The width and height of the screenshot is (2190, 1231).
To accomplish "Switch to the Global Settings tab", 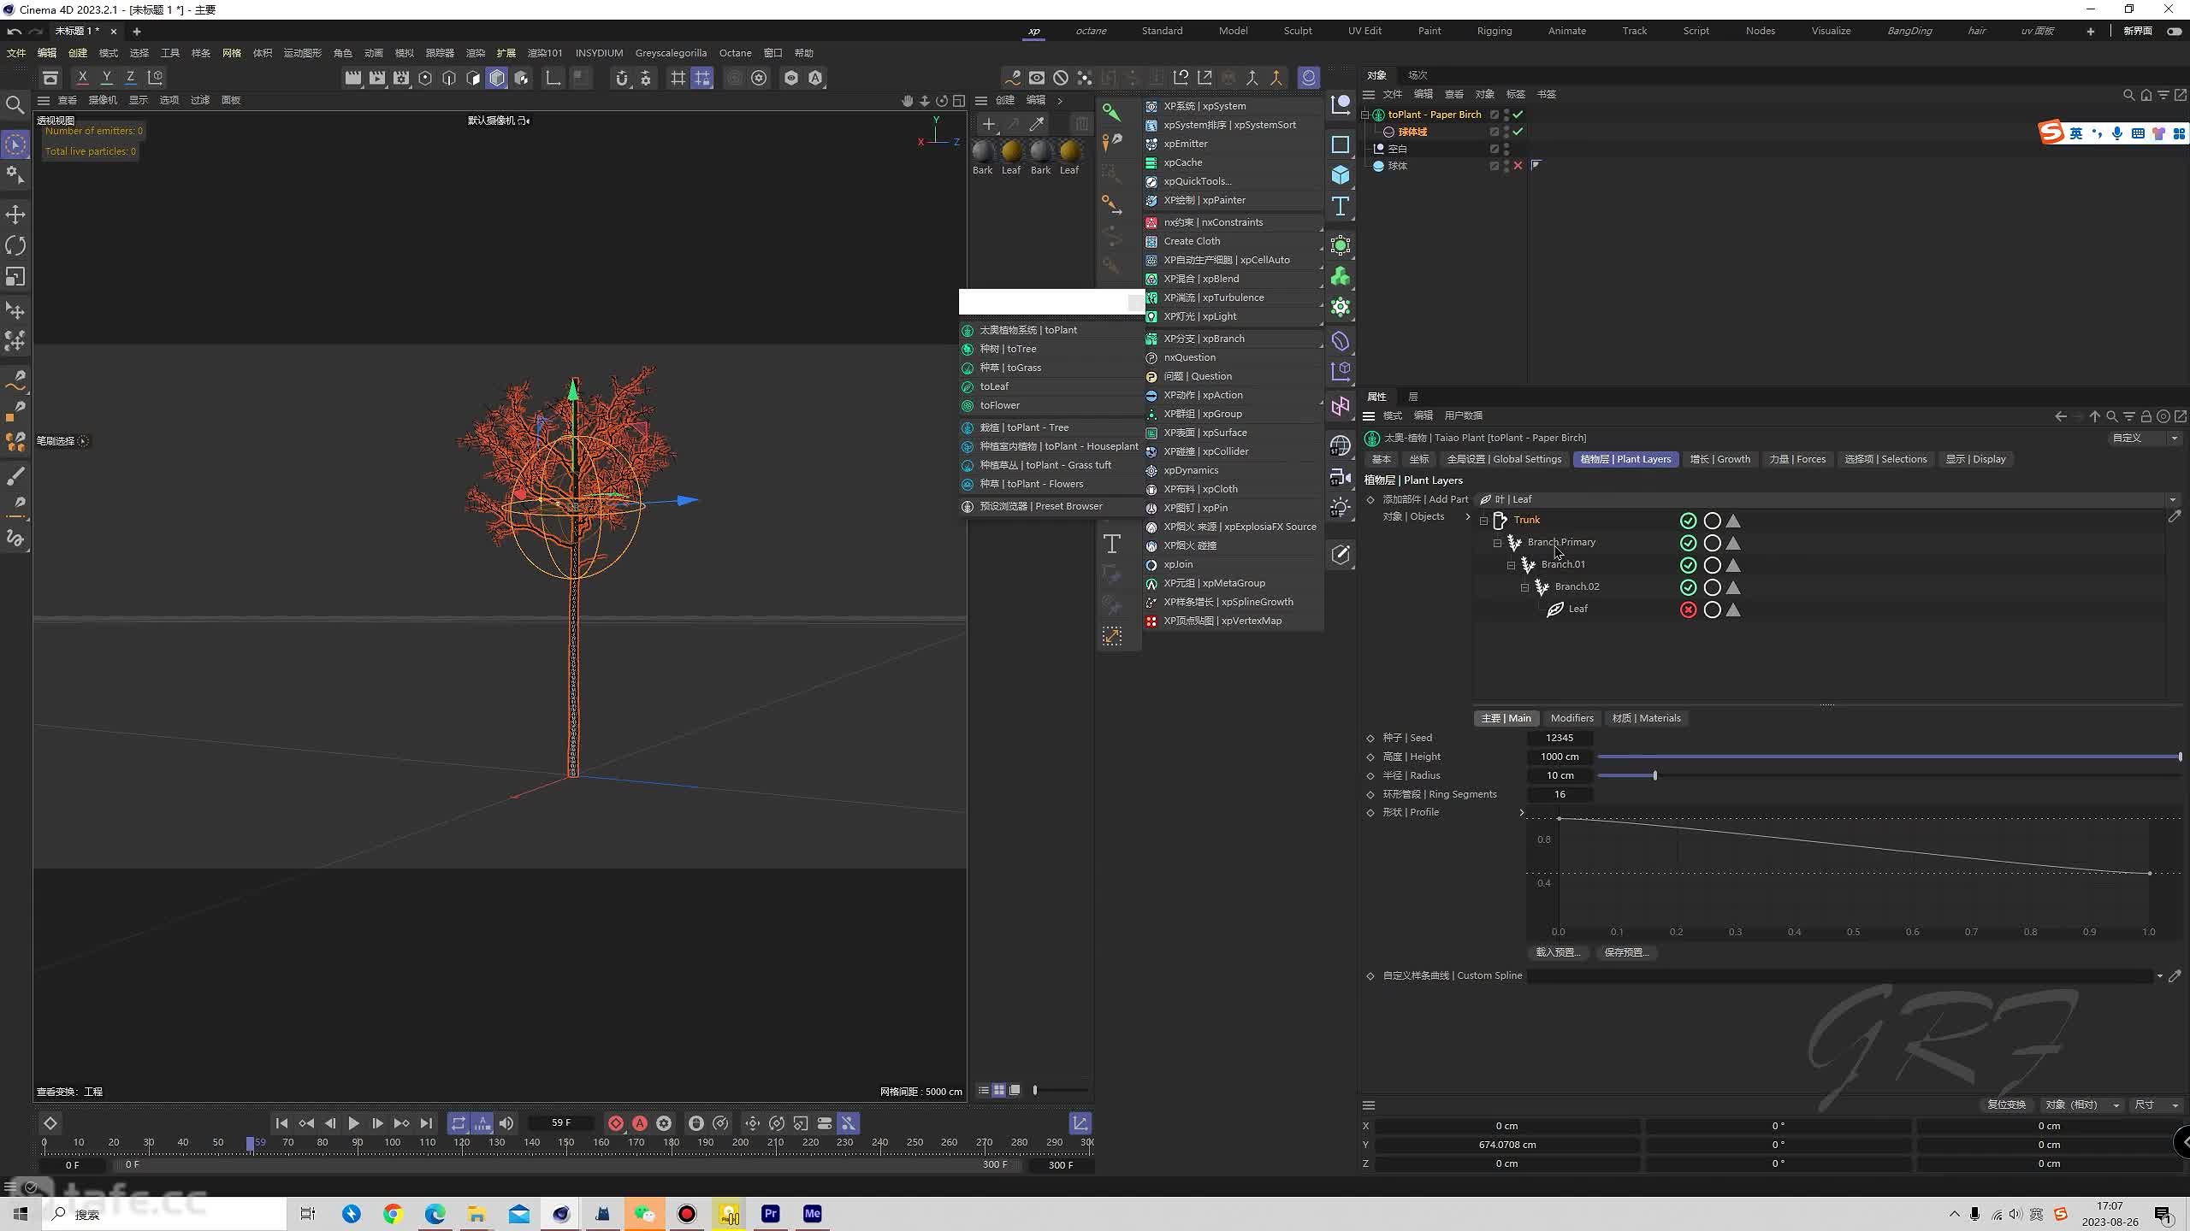I will coord(1504,459).
